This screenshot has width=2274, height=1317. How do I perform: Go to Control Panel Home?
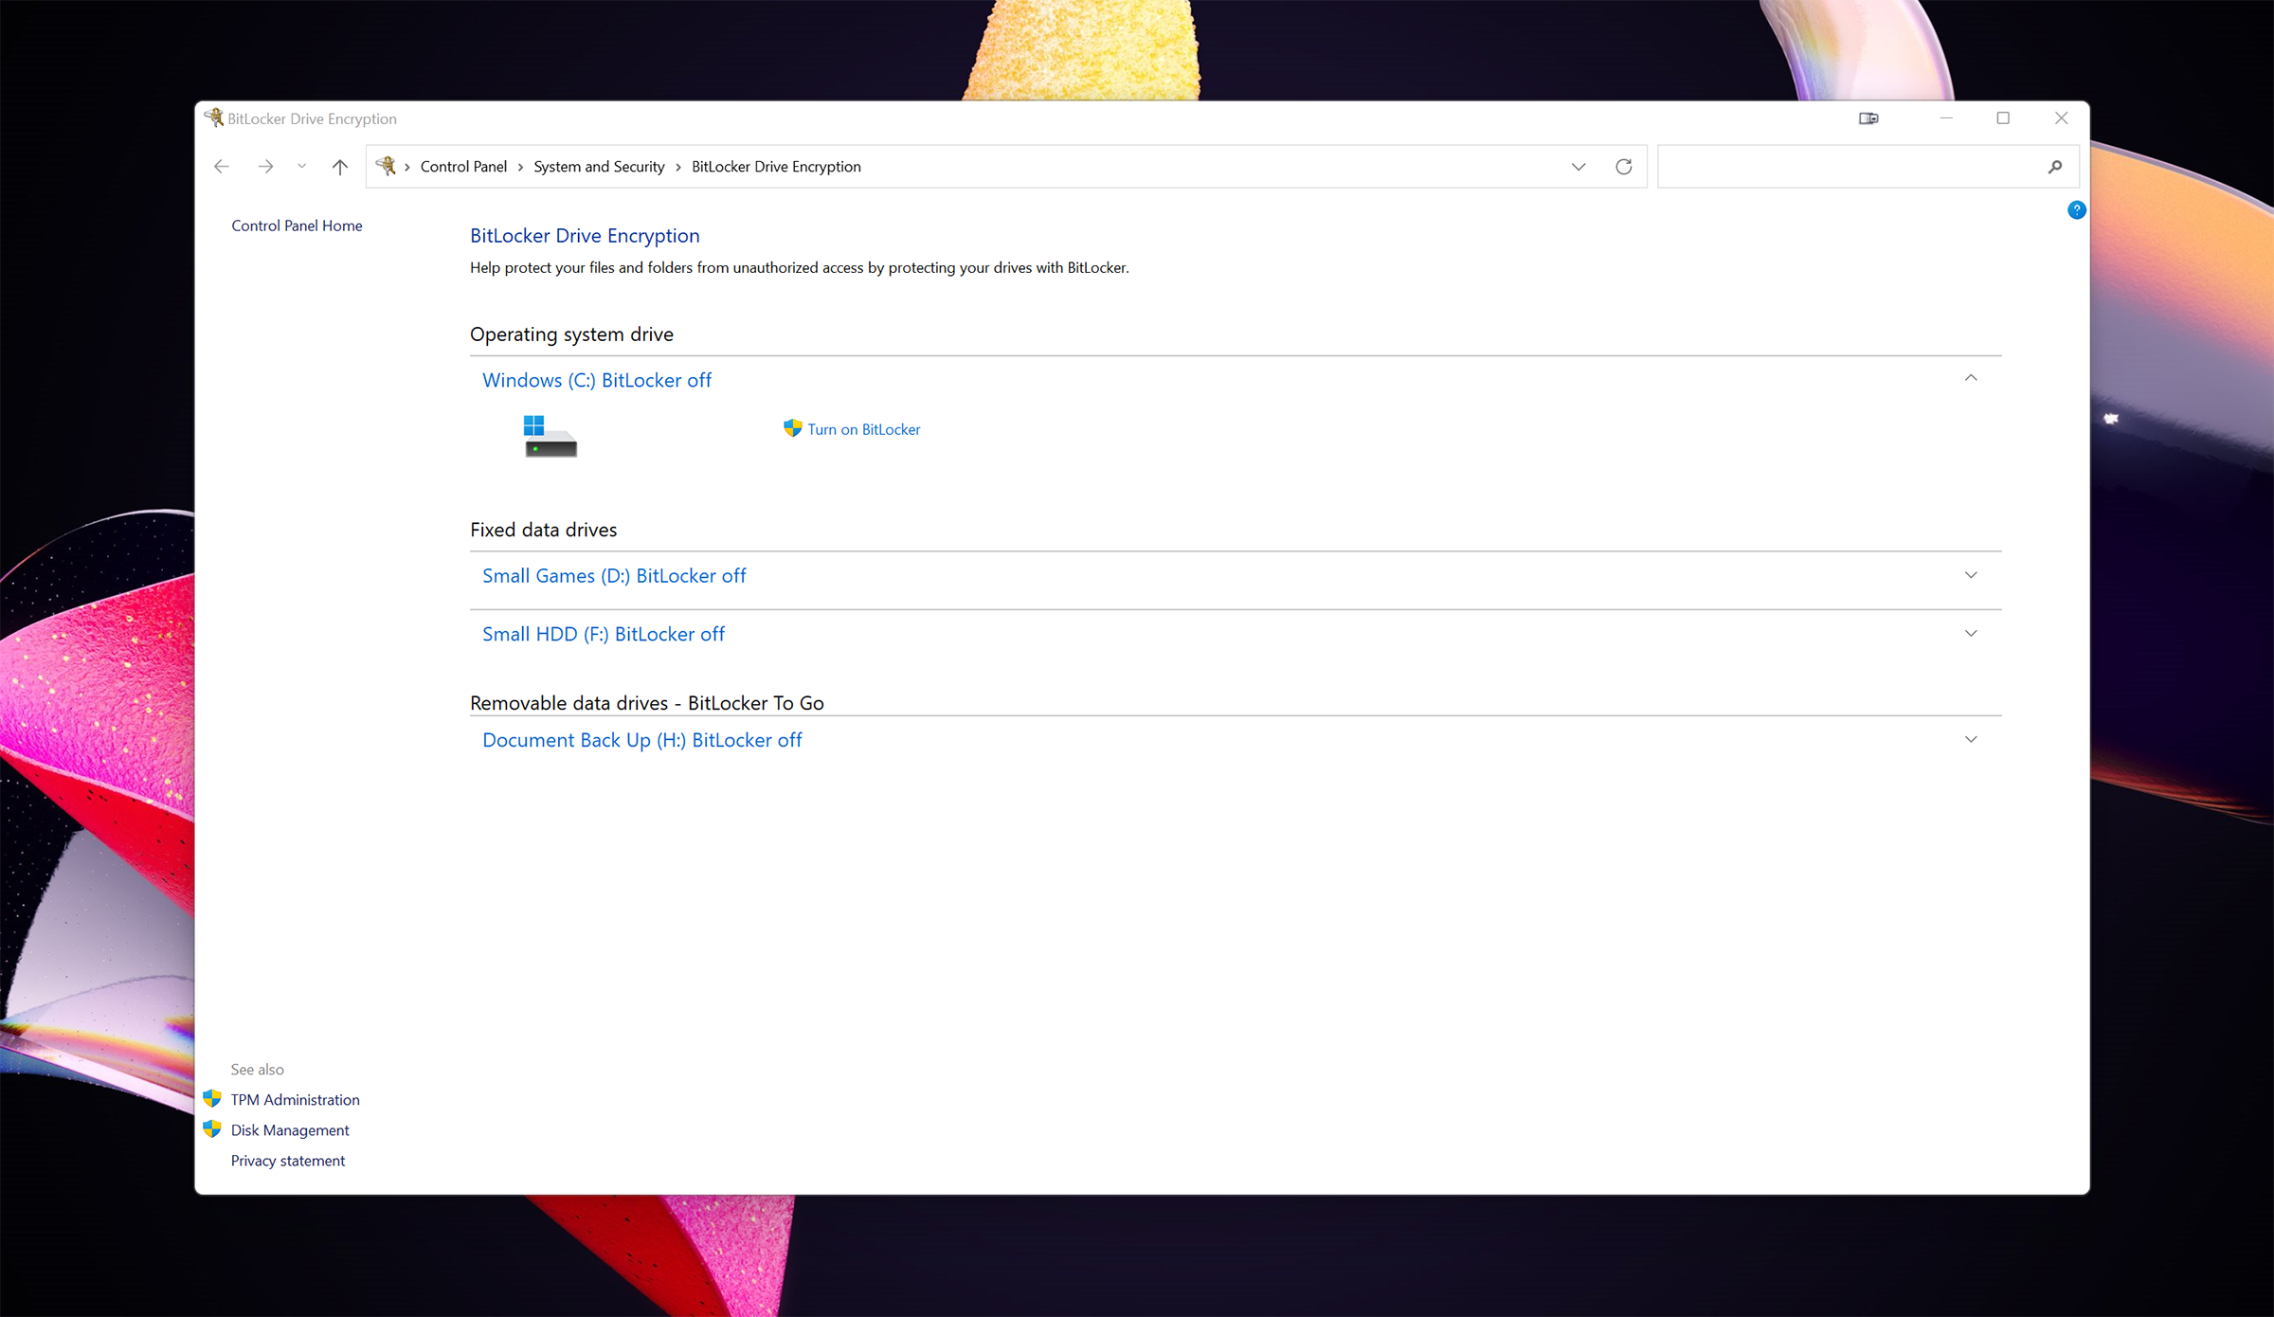(x=297, y=226)
